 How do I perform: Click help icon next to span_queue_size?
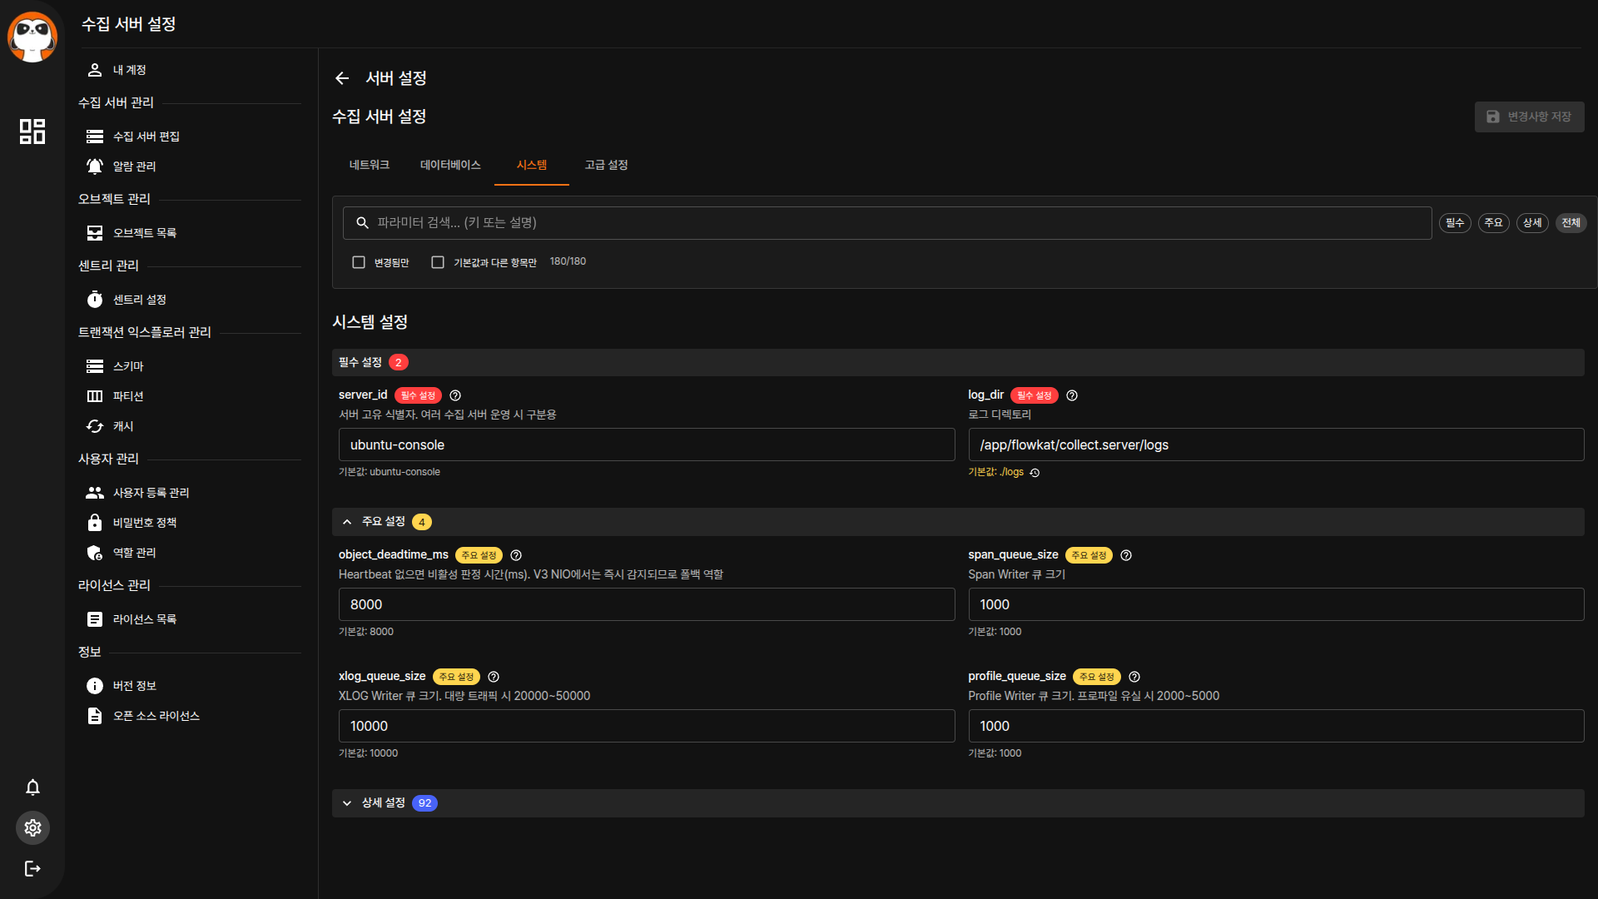click(1126, 555)
